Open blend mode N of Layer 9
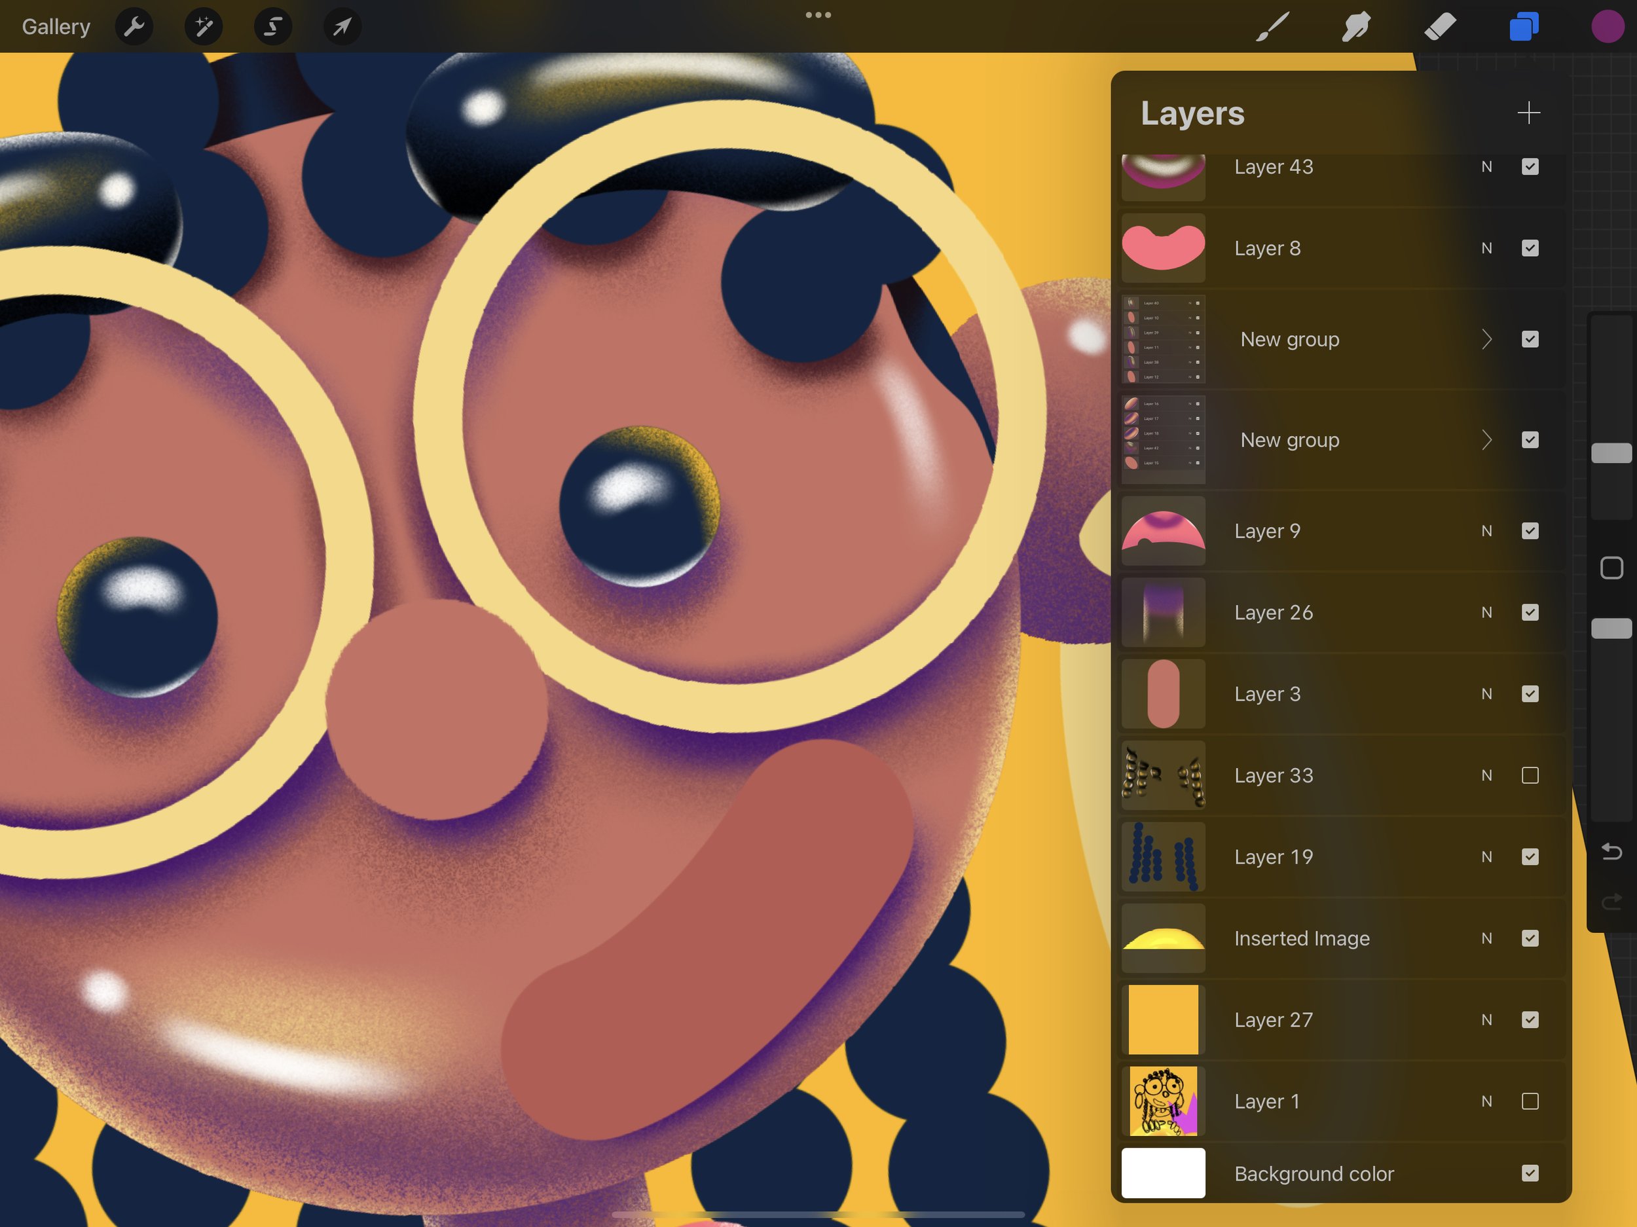Image resolution: width=1637 pixels, height=1227 pixels. tap(1486, 532)
